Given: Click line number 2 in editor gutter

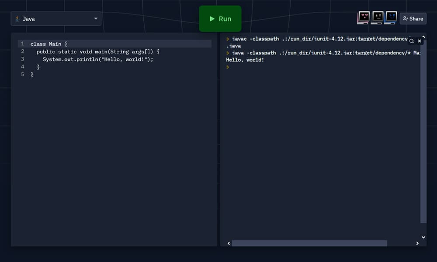Looking at the screenshot, I should pyautogui.click(x=23, y=51).
